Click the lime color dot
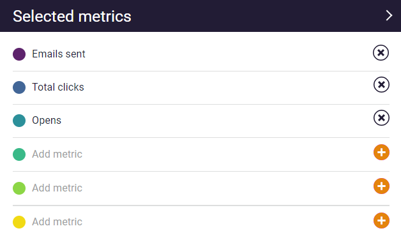The image size is (401, 247). 19,188
